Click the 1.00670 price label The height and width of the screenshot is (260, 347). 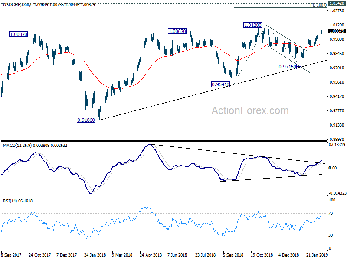177,31
